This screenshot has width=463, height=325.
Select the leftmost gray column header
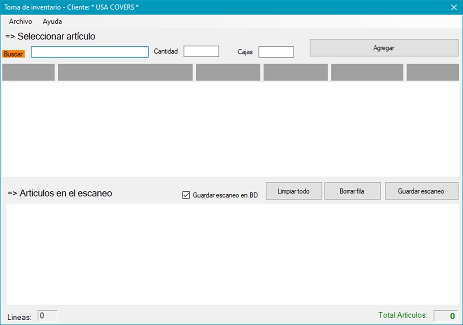point(28,72)
